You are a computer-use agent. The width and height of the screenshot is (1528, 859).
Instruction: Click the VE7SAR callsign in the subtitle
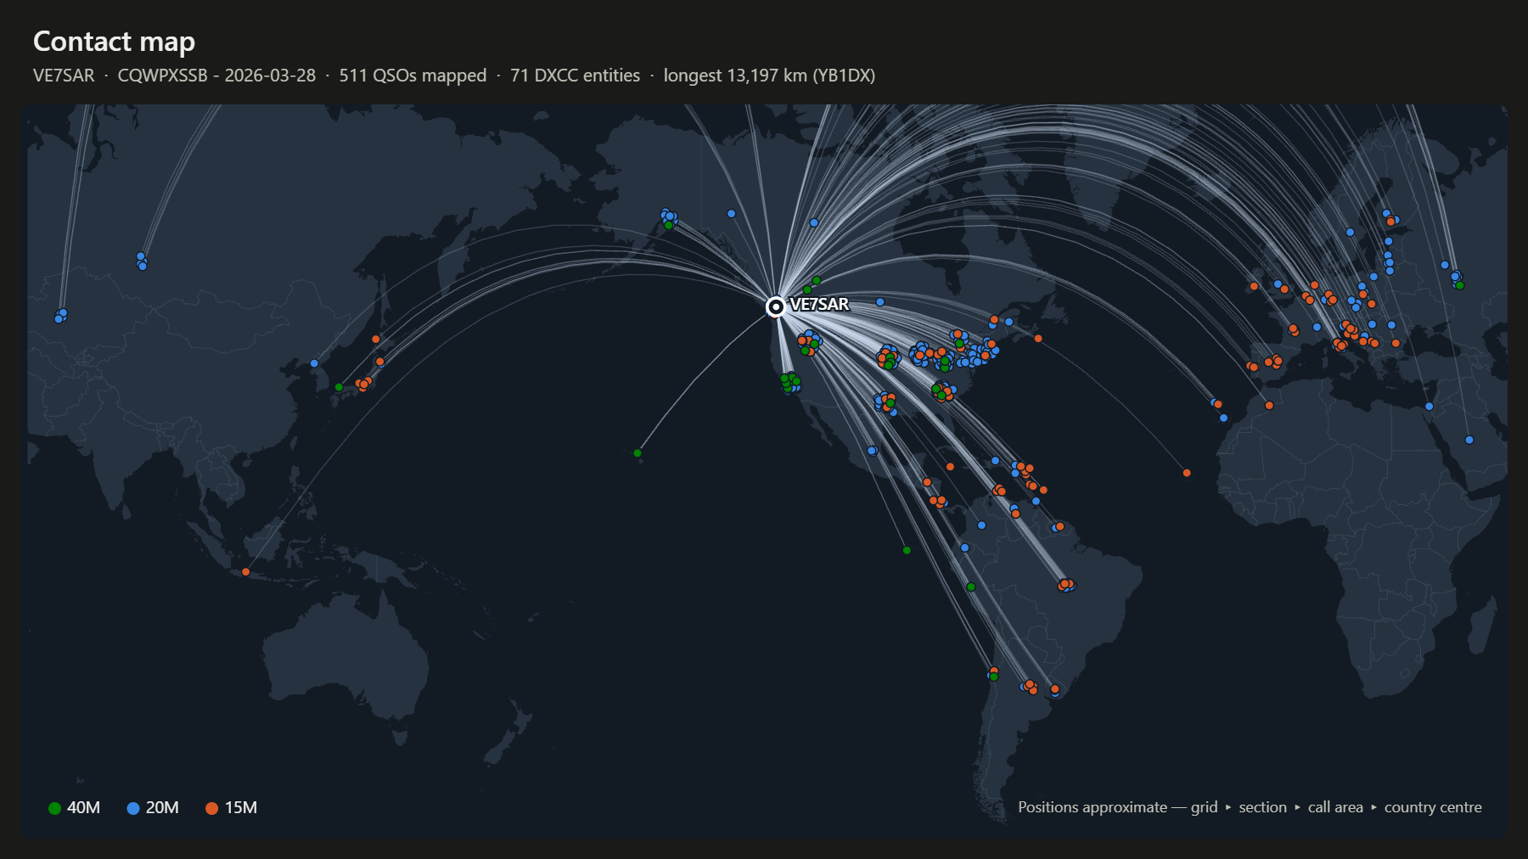[x=64, y=76]
